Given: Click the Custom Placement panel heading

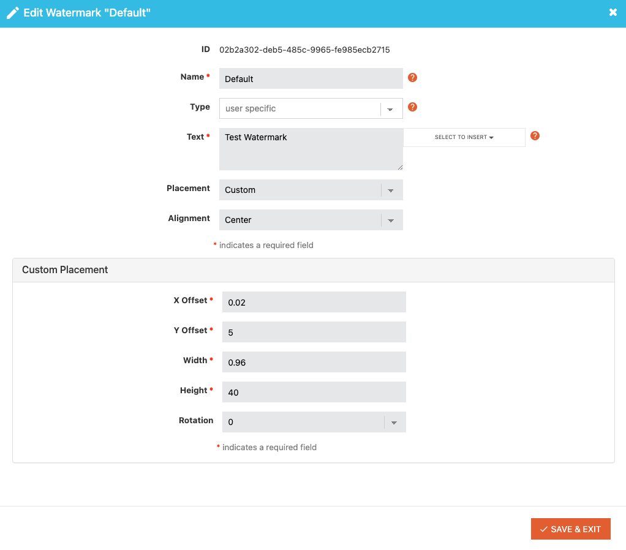Looking at the screenshot, I should coord(65,270).
